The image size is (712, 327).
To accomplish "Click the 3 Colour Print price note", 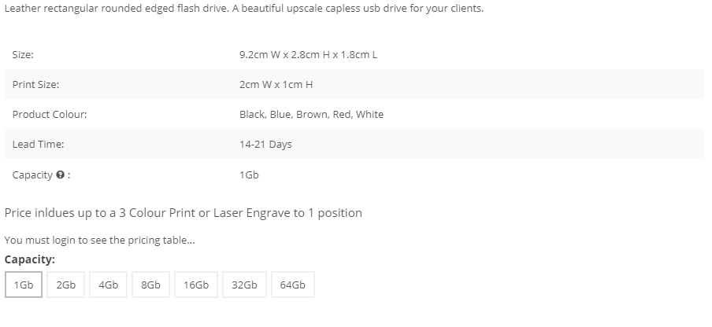I will [183, 213].
